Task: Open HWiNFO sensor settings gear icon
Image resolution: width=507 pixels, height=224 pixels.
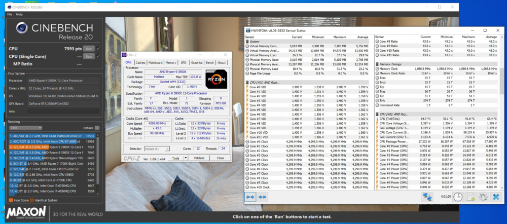Action: (x=483, y=197)
